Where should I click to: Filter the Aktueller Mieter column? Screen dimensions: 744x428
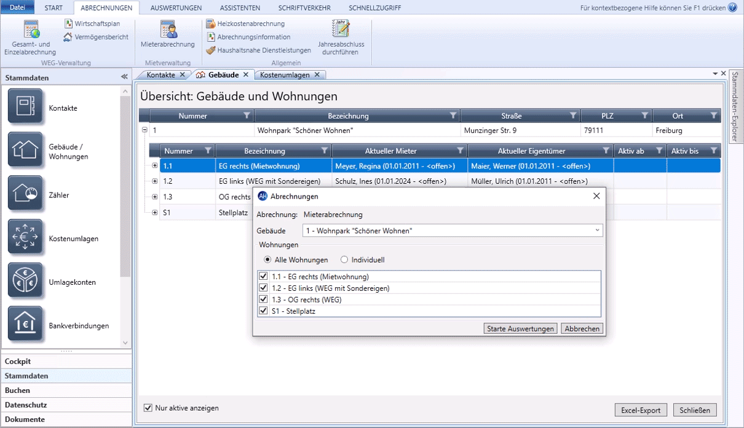tap(460, 151)
